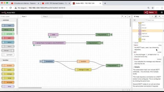The image size is (164, 92).
Task: Collapse all palette categories arrow
Action: pyautogui.click(x=14, y=90)
